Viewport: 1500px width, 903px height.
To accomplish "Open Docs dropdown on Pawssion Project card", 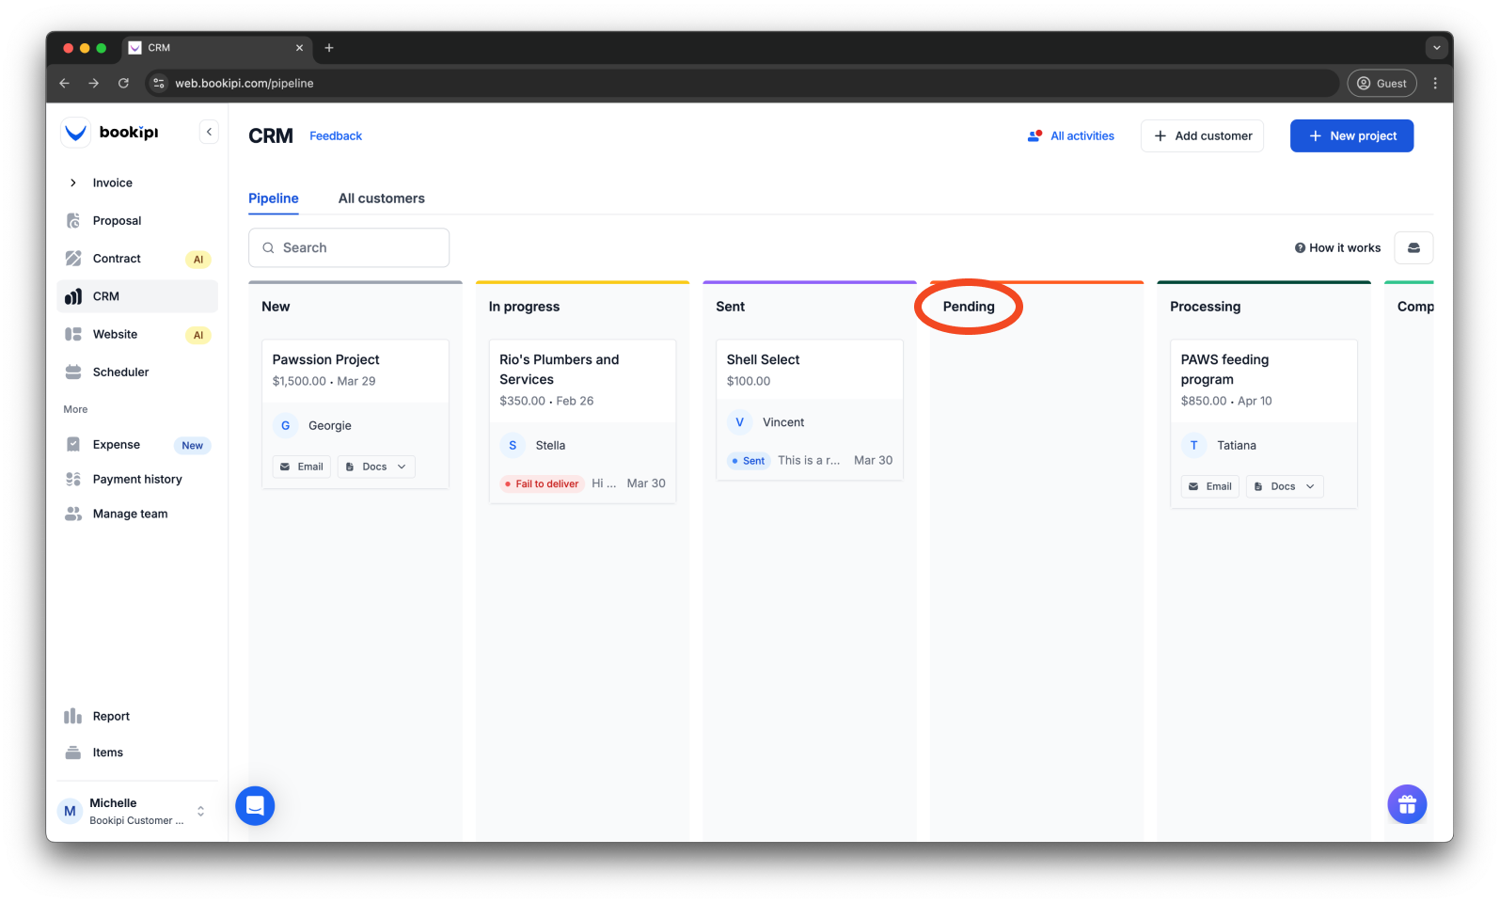I will pos(376,467).
